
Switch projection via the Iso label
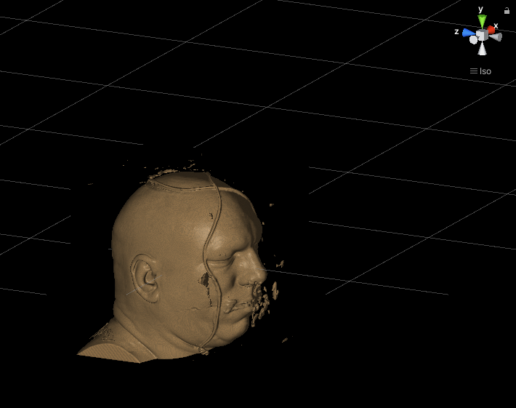coord(485,71)
